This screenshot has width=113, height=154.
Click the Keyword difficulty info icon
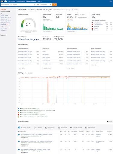pos(29,14)
